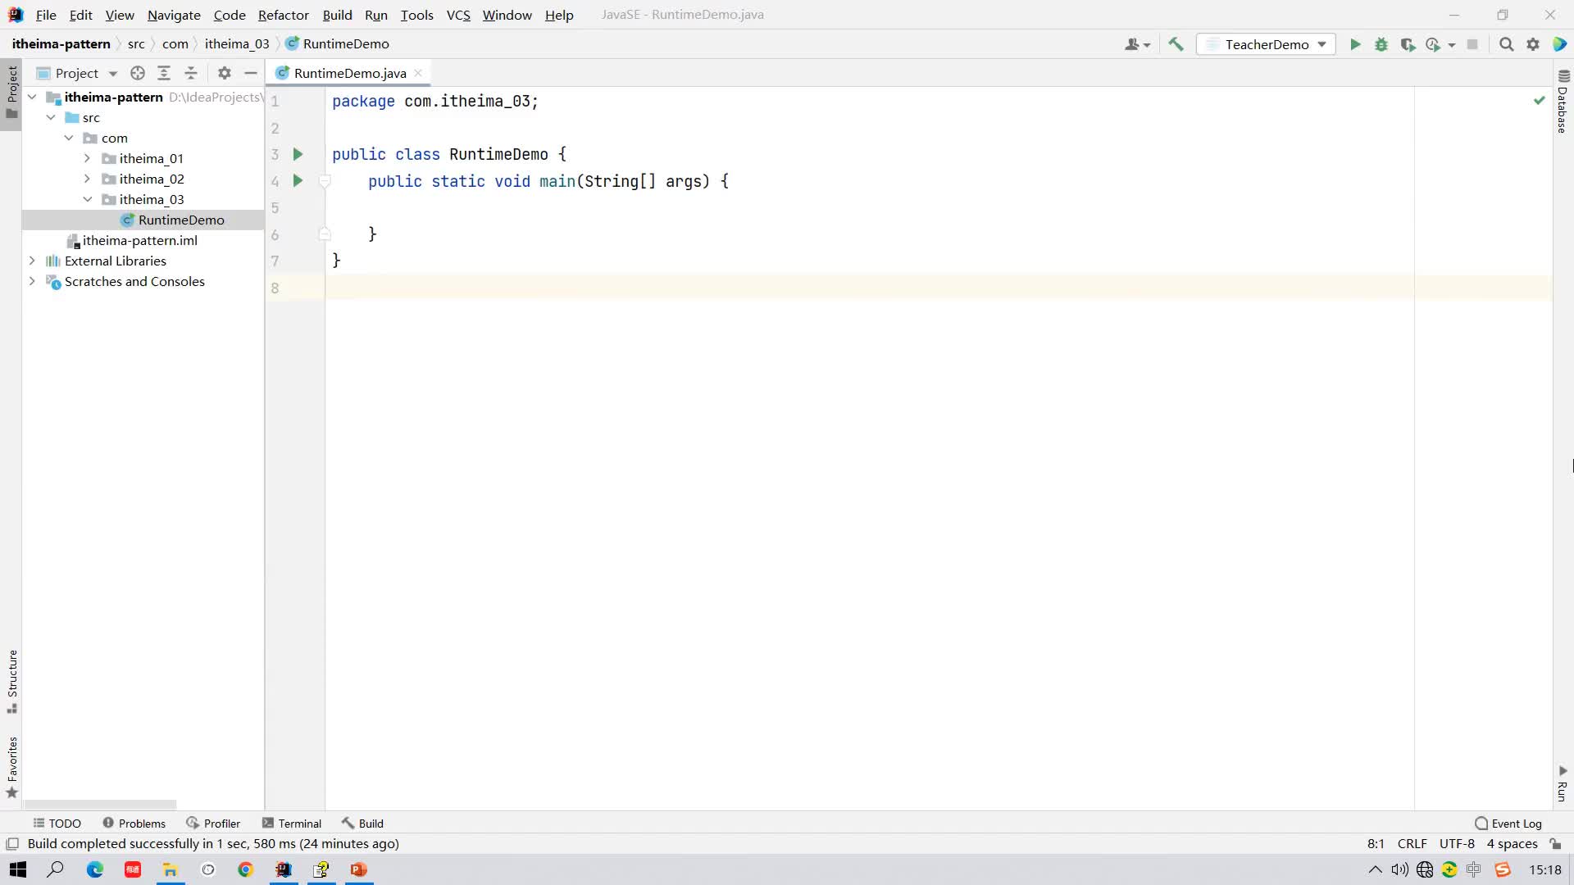1574x885 pixels.
Task: Click the Terminal tab in bottom panel
Action: [x=301, y=824]
